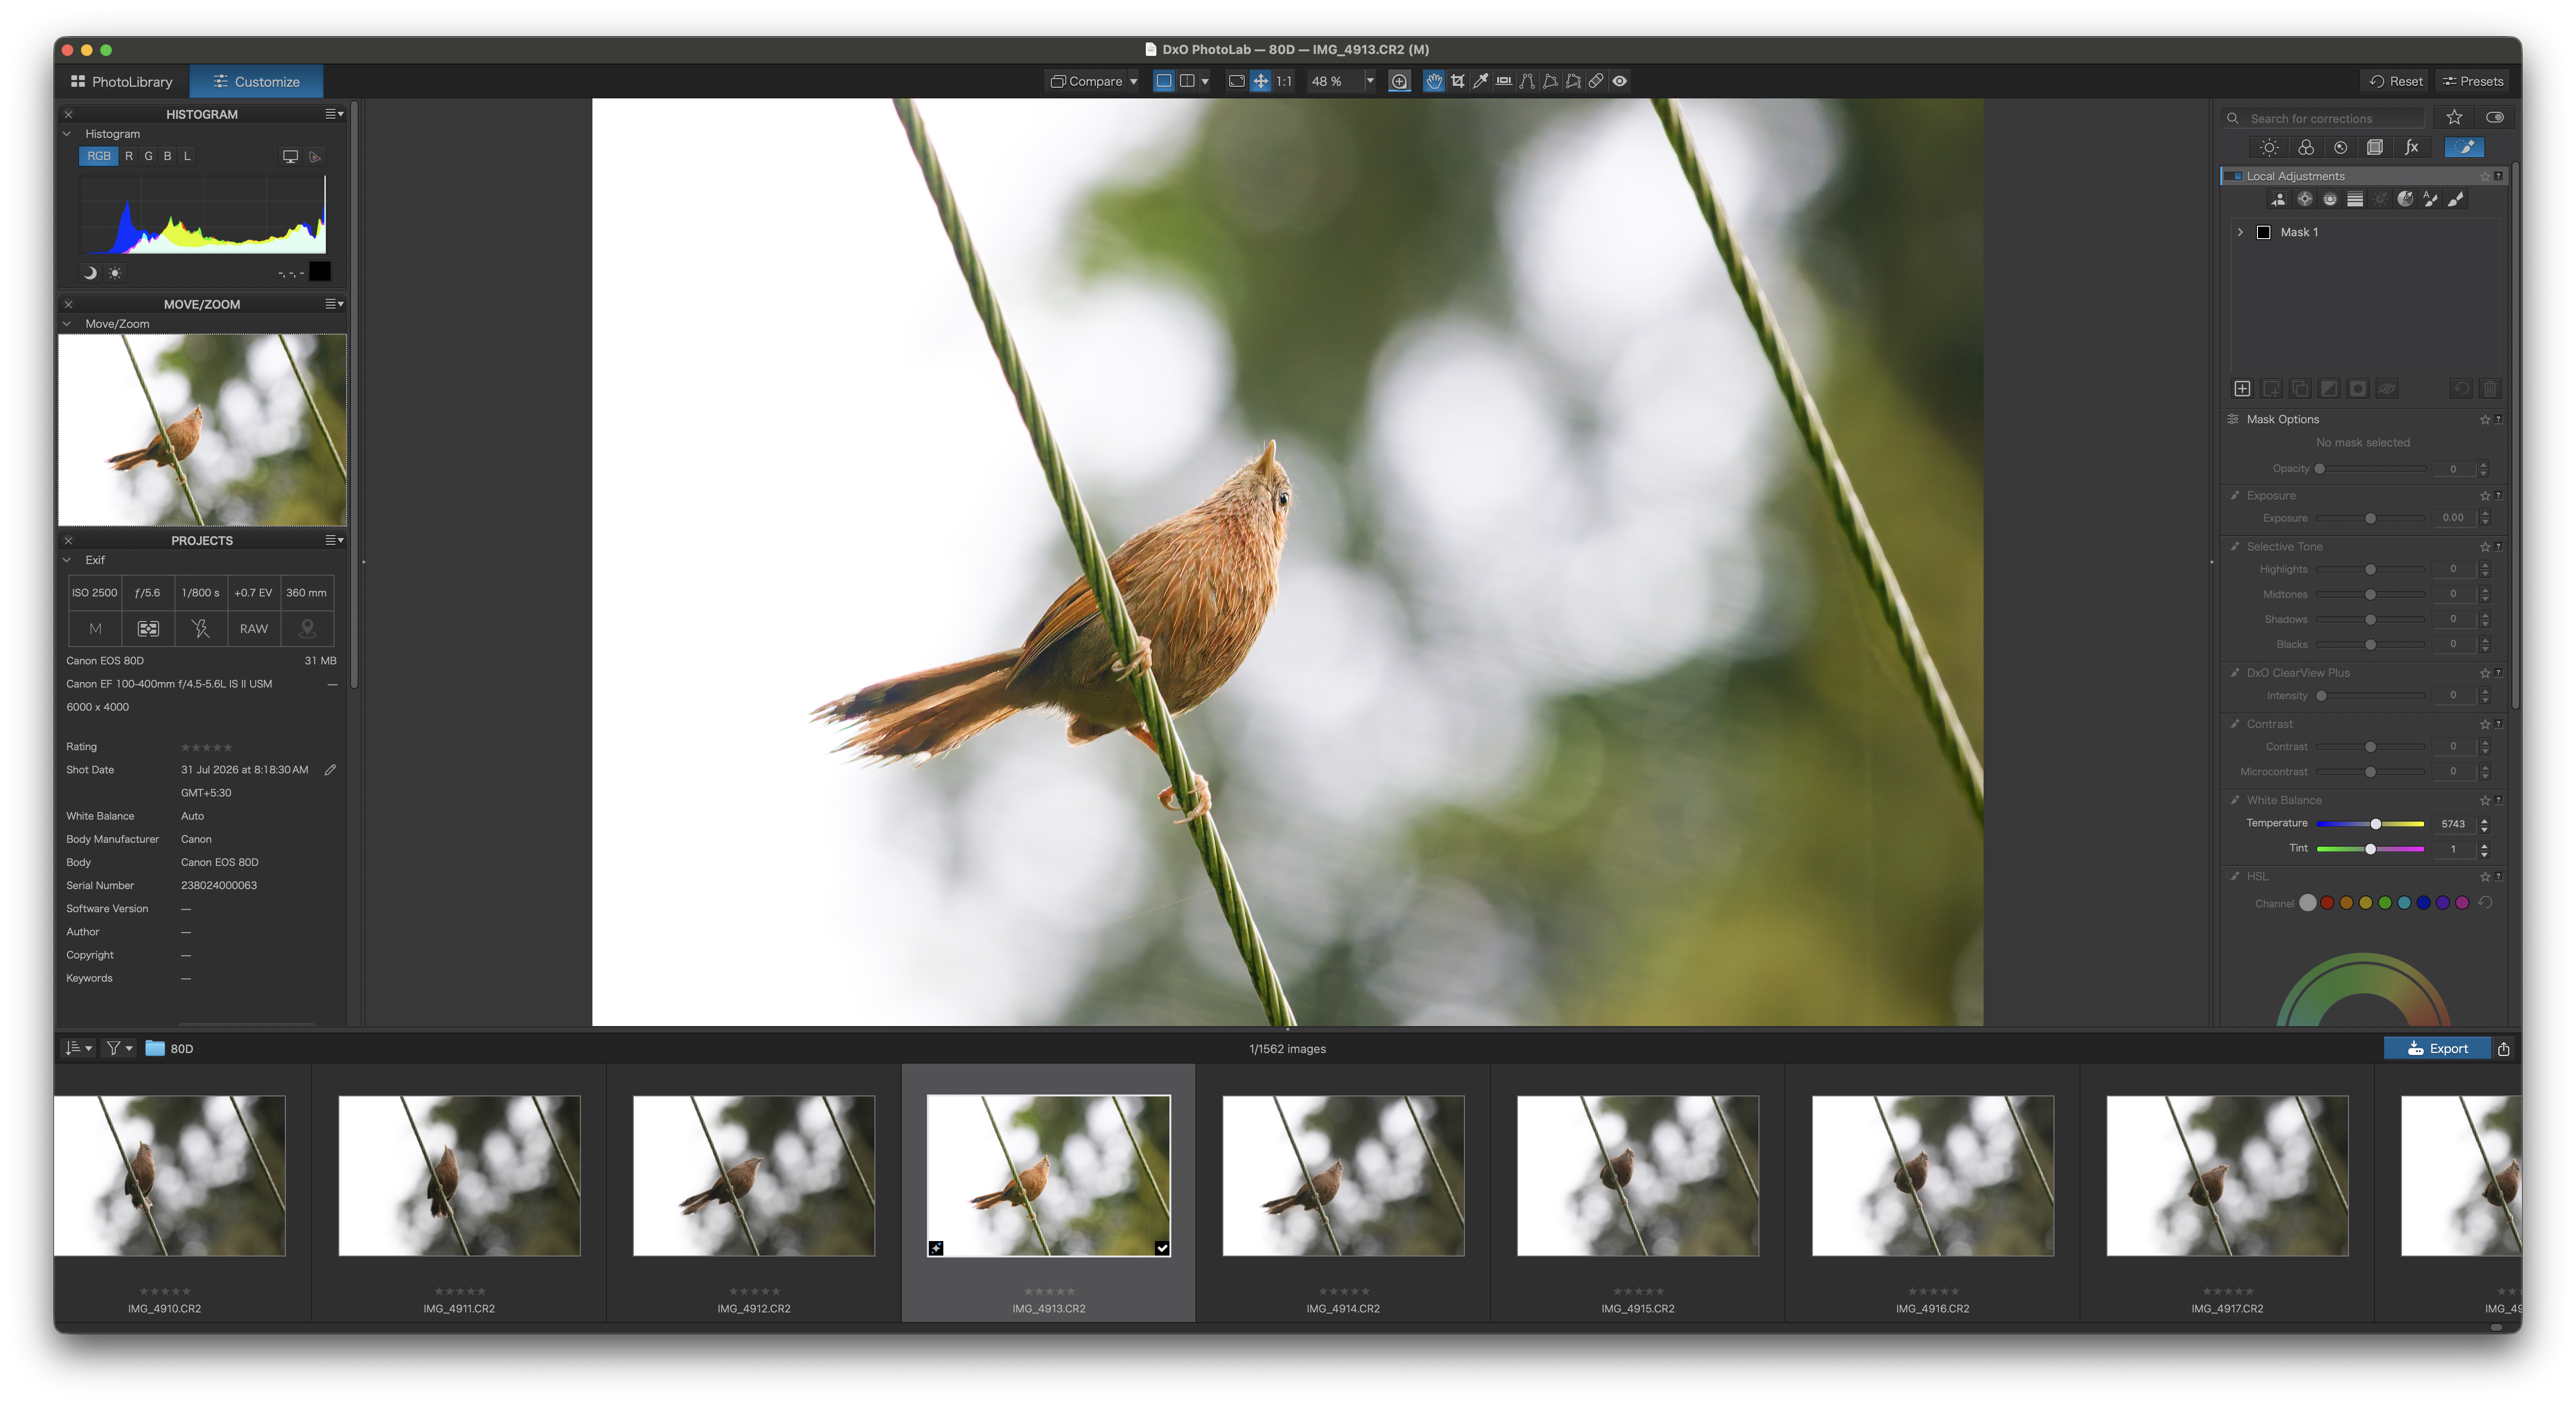2576x1405 pixels.
Task: Select the R histogram channel
Action: coord(129,156)
